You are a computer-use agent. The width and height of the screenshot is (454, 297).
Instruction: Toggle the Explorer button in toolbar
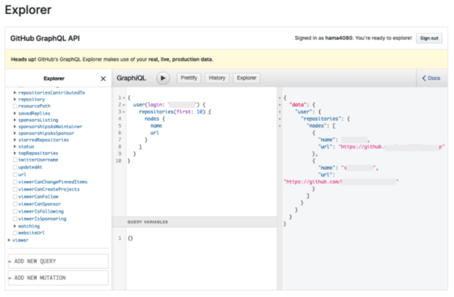[246, 78]
